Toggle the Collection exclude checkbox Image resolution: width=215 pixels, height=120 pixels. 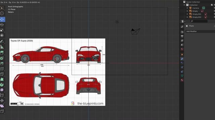click(x=212, y=5)
